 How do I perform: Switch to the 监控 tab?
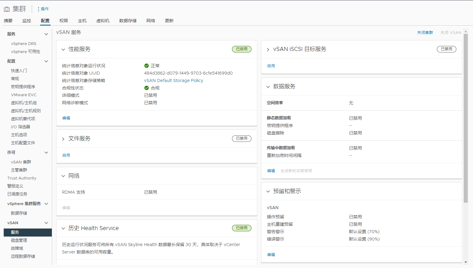coord(27,21)
